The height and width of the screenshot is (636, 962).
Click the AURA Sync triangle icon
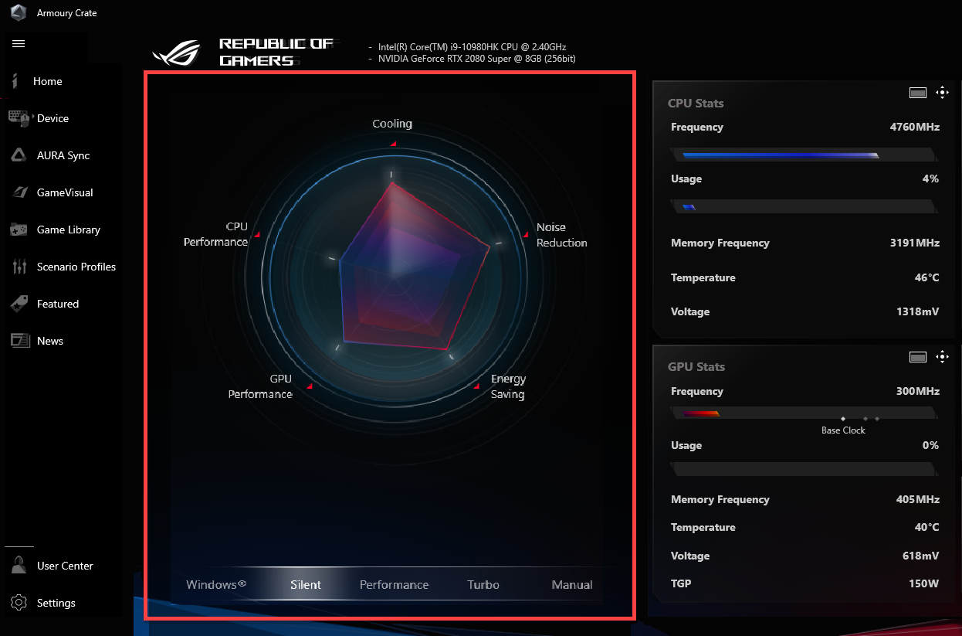(19, 155)
